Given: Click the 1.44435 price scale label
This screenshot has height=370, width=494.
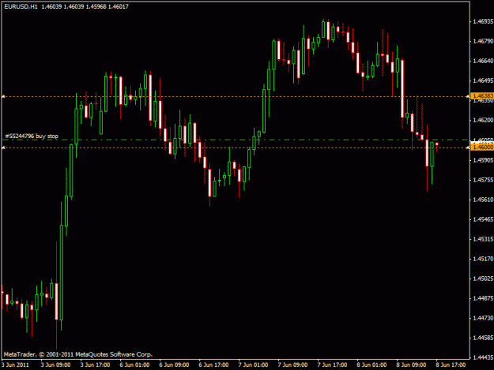Looking at the screenshot, I should coord(483,357).
